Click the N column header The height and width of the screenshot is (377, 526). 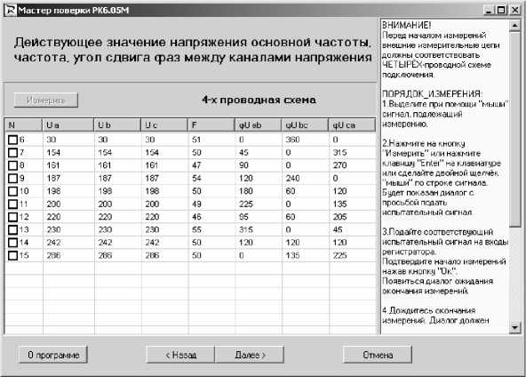click(x=23, y=125)
